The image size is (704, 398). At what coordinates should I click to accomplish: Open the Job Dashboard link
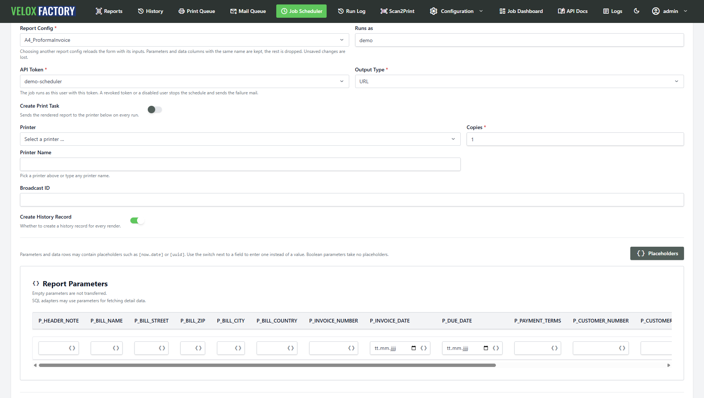pyautogui.click(x=521, y=11)
